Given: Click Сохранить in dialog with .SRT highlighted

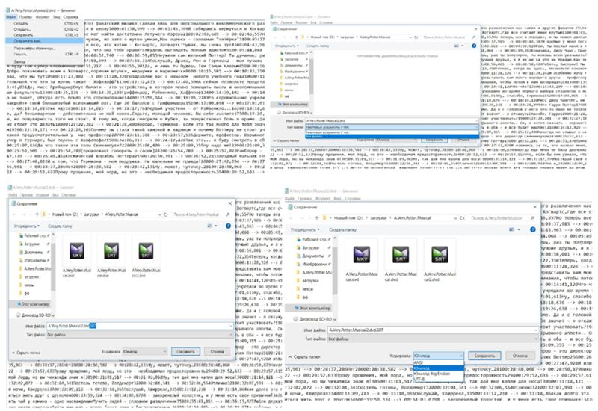Looking at the screenshot, I should coord(185,351).
